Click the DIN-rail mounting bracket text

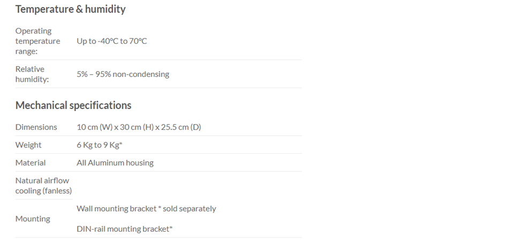click(x=125, y=229)
